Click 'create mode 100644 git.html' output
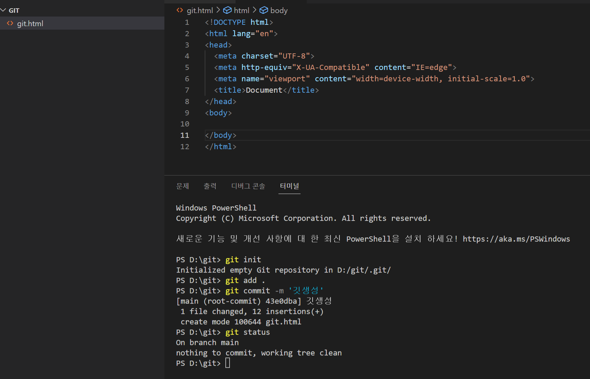The height and width of the screenshot is (379, 590). point(241,321)
